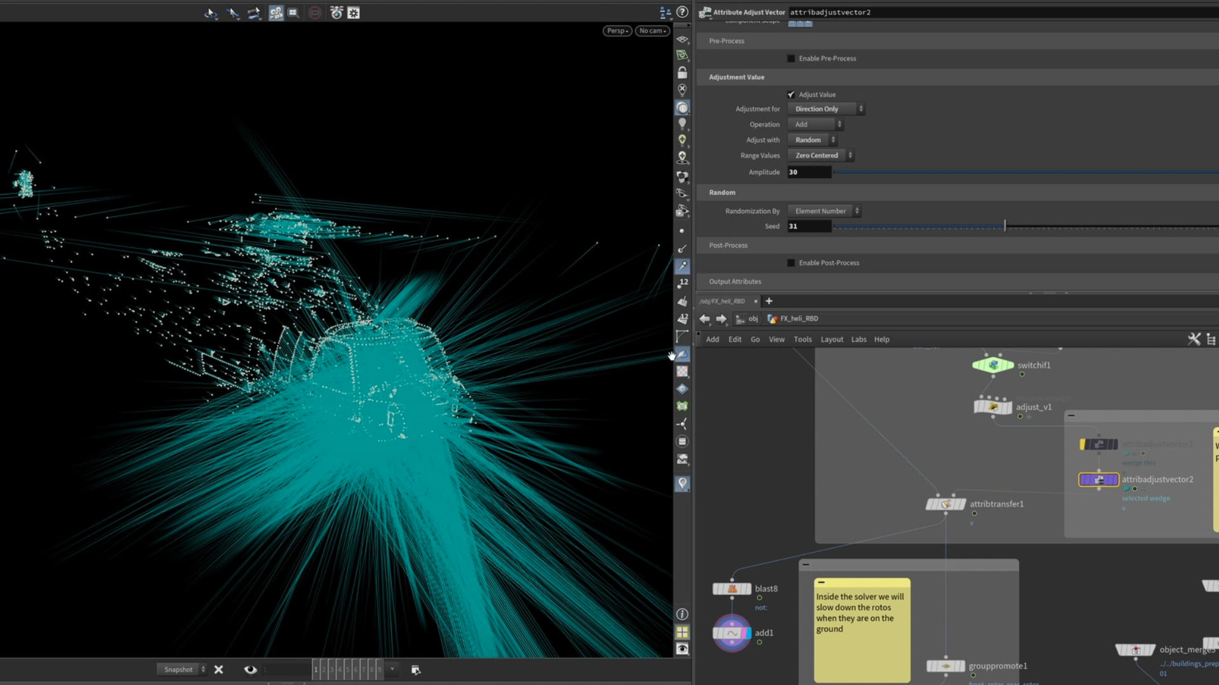
Task: Select the light bulb with plus icon
Action: point(682,141)
